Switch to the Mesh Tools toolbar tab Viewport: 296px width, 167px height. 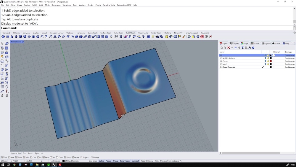click(143, 33)
